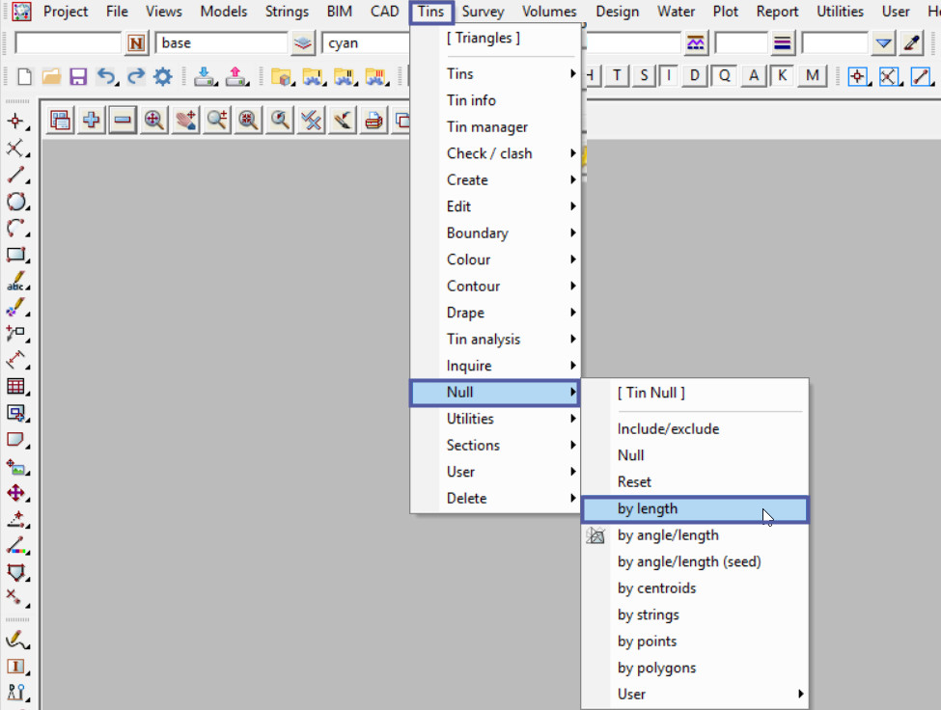This screenshot has height=710, width=941.
Task: Toggle the 'I' snap button
Action: (x=668, y=76)
